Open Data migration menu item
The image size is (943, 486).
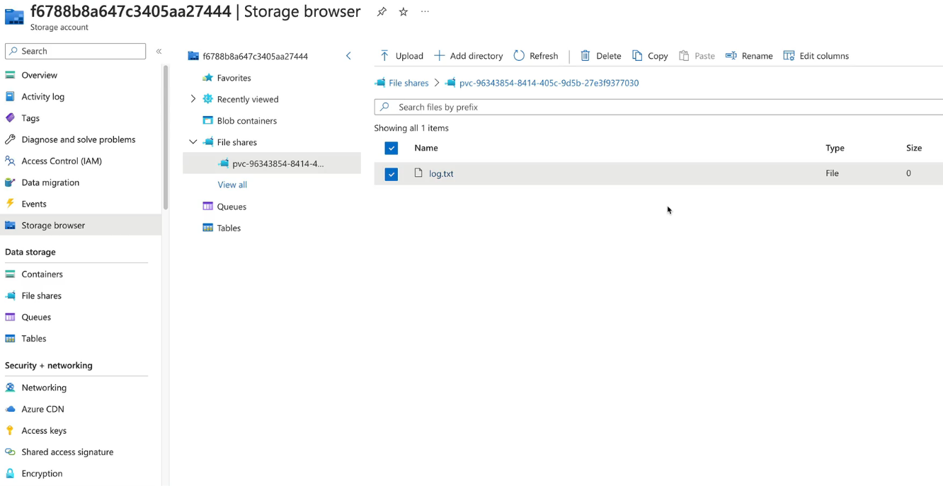[x=50, y=183]
